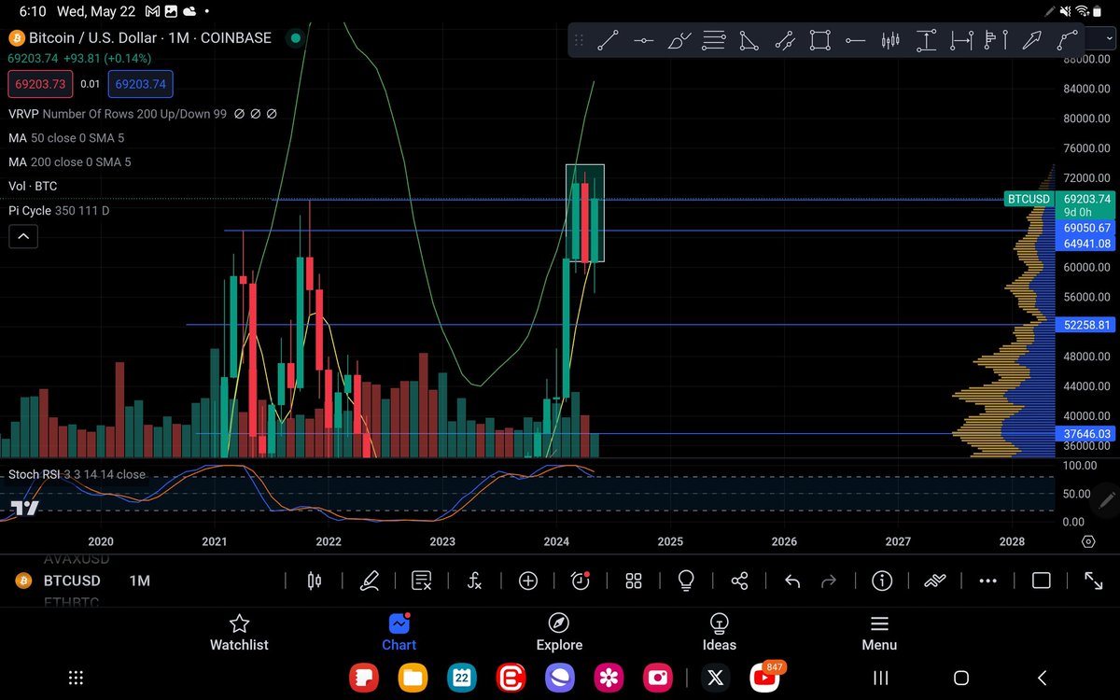1120x700 pixels.
Task: Tap the blue buy price 69203.74
Action: pos(141,84)
